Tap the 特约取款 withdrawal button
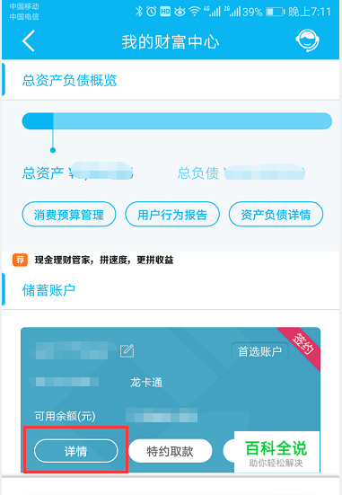Image resolution: width=342 pixels, height=495 pixels. click(170, 451)
